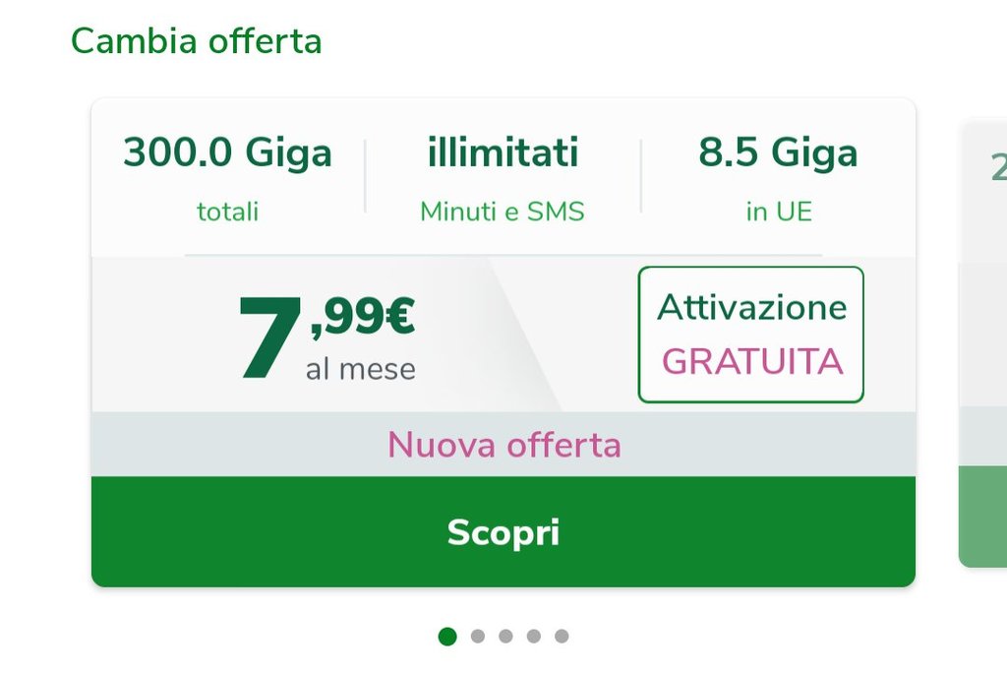Click the in UE label
The image size is (1007, 674).
(778, 212)
